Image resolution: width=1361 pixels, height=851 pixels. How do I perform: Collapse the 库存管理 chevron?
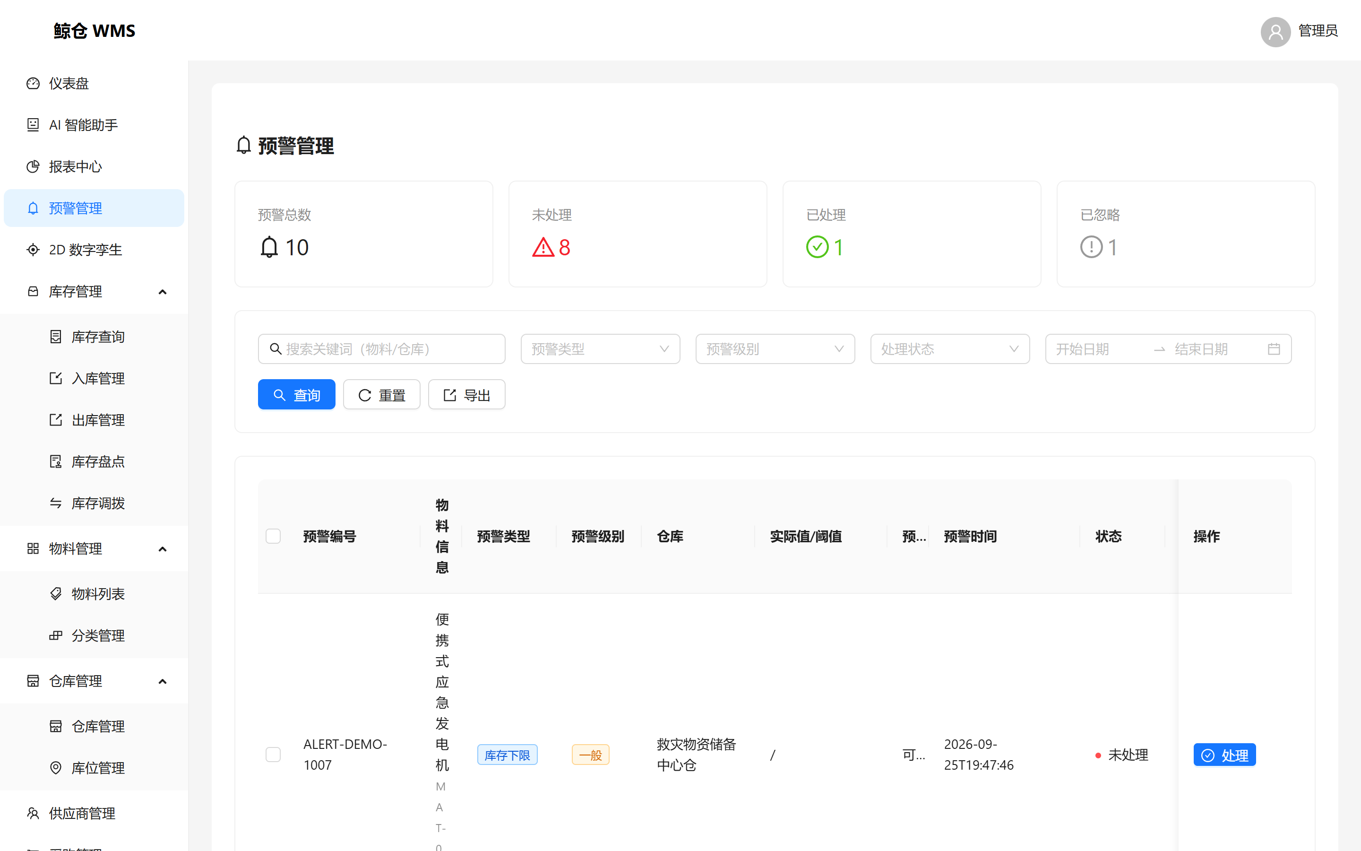click(163, 292)
